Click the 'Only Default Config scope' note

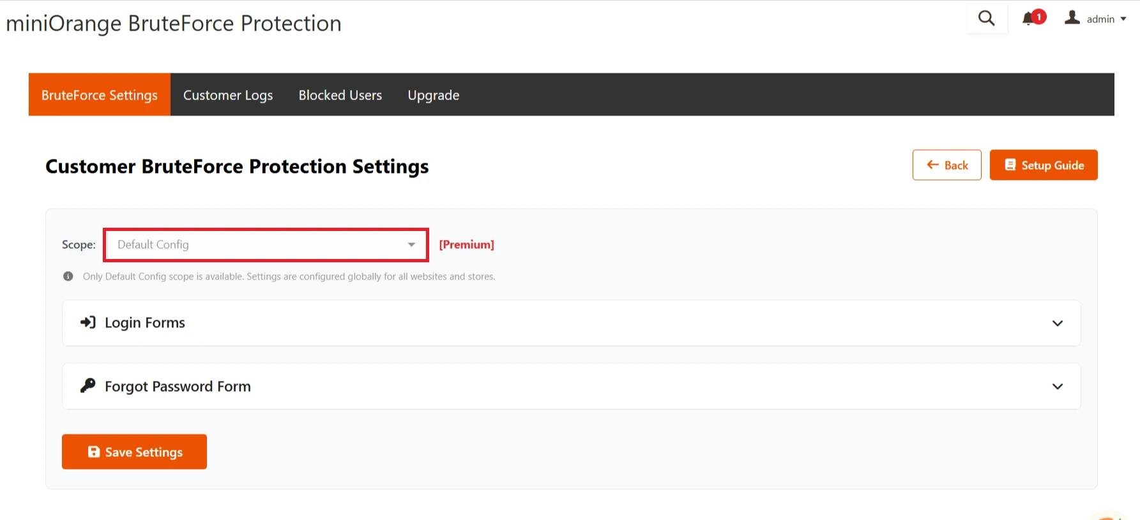[289, 276]
